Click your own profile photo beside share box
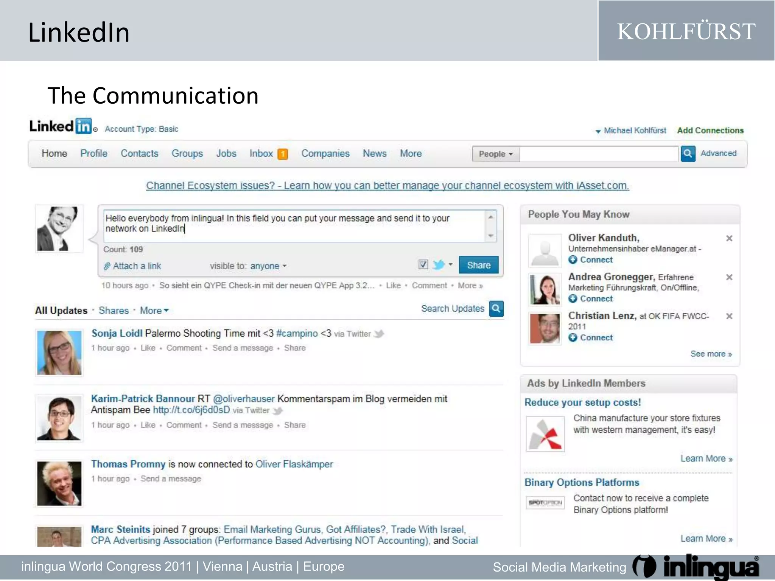Viewport: 775px width, 581px height. (59, 228)
